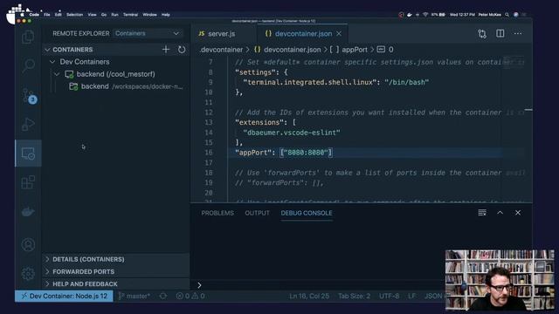Select the devcontainer.json tab
The height and width of the screenshot is (314, 559).
tap(303, 34)
